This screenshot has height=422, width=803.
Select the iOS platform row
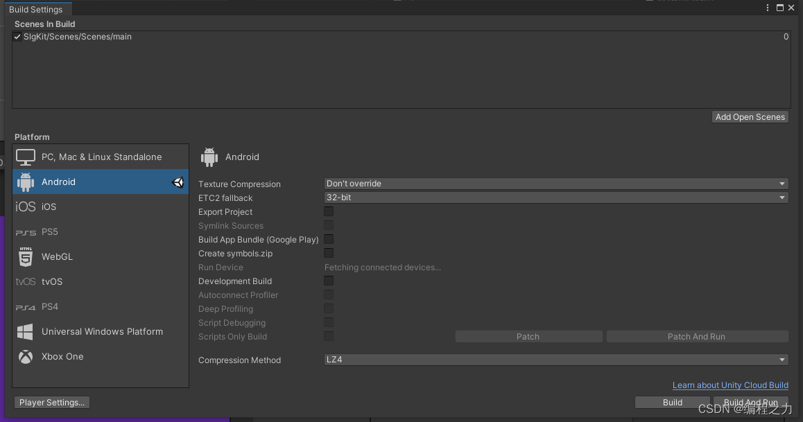click(101, 206)
